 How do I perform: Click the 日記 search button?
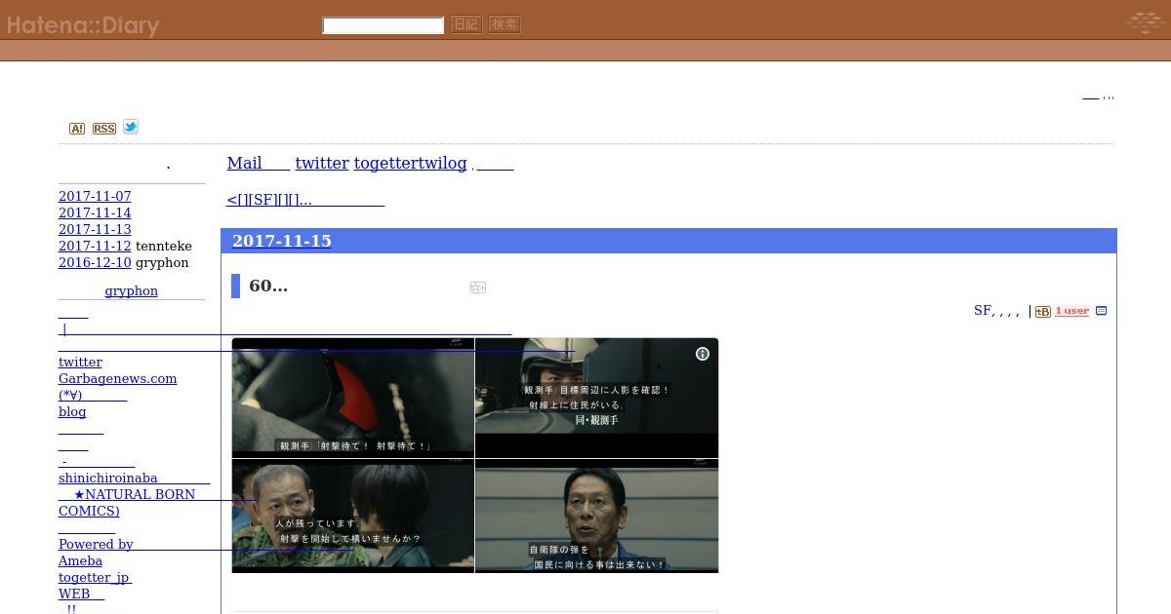[x=466, y=24]
